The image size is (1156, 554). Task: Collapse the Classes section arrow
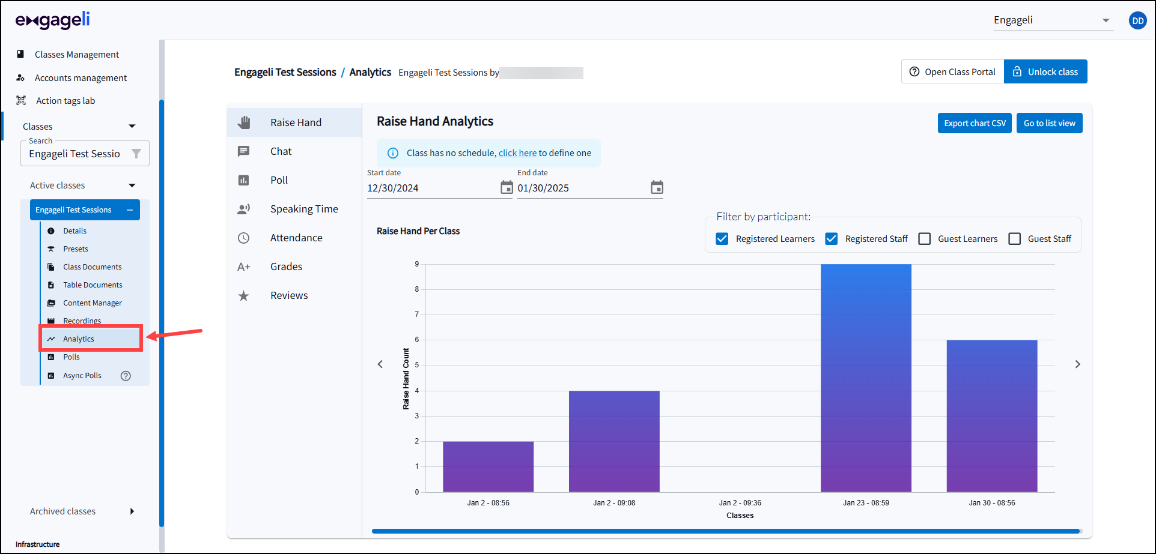pos(132,126)
